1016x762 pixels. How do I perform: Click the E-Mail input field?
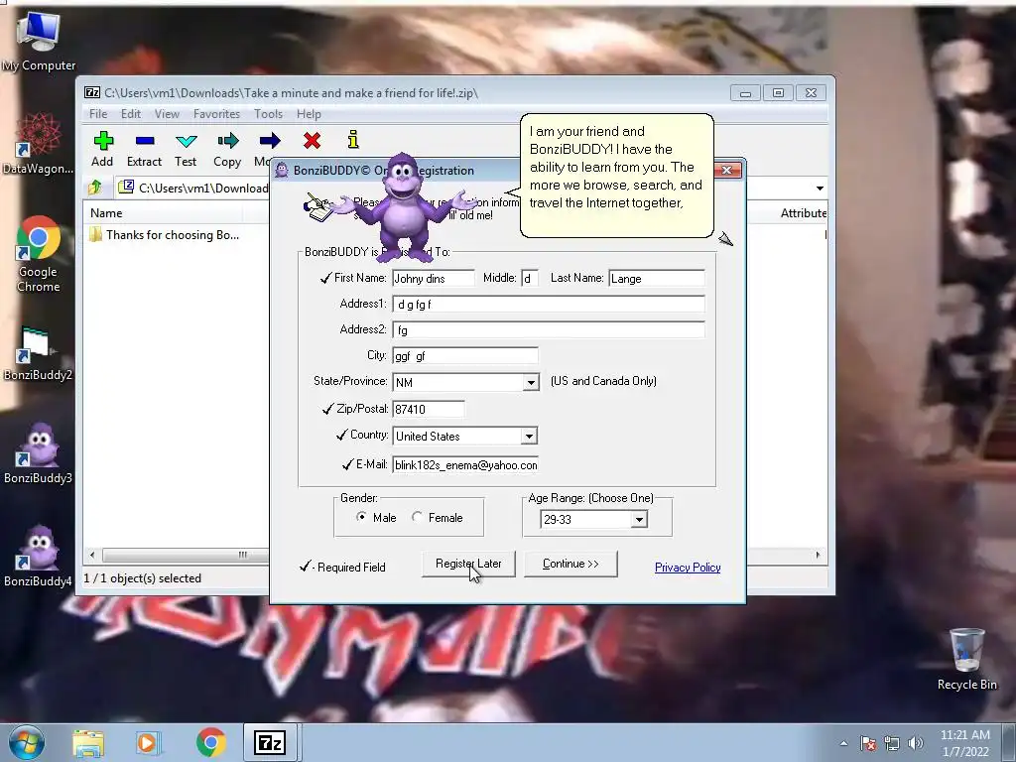pyautogui.click(x=465, y=465)
